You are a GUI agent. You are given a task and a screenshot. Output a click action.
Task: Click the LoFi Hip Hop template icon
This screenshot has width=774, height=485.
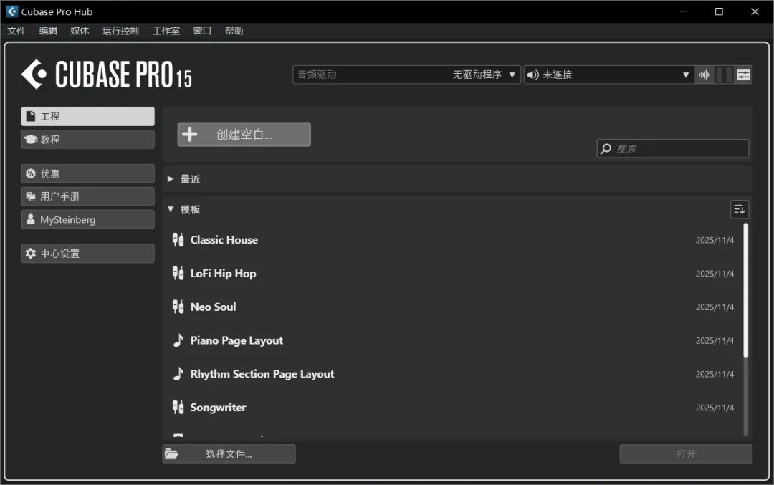coord(178,274)
